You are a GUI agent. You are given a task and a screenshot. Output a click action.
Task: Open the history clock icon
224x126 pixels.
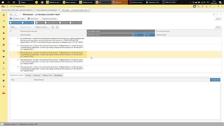click(198, 6)
